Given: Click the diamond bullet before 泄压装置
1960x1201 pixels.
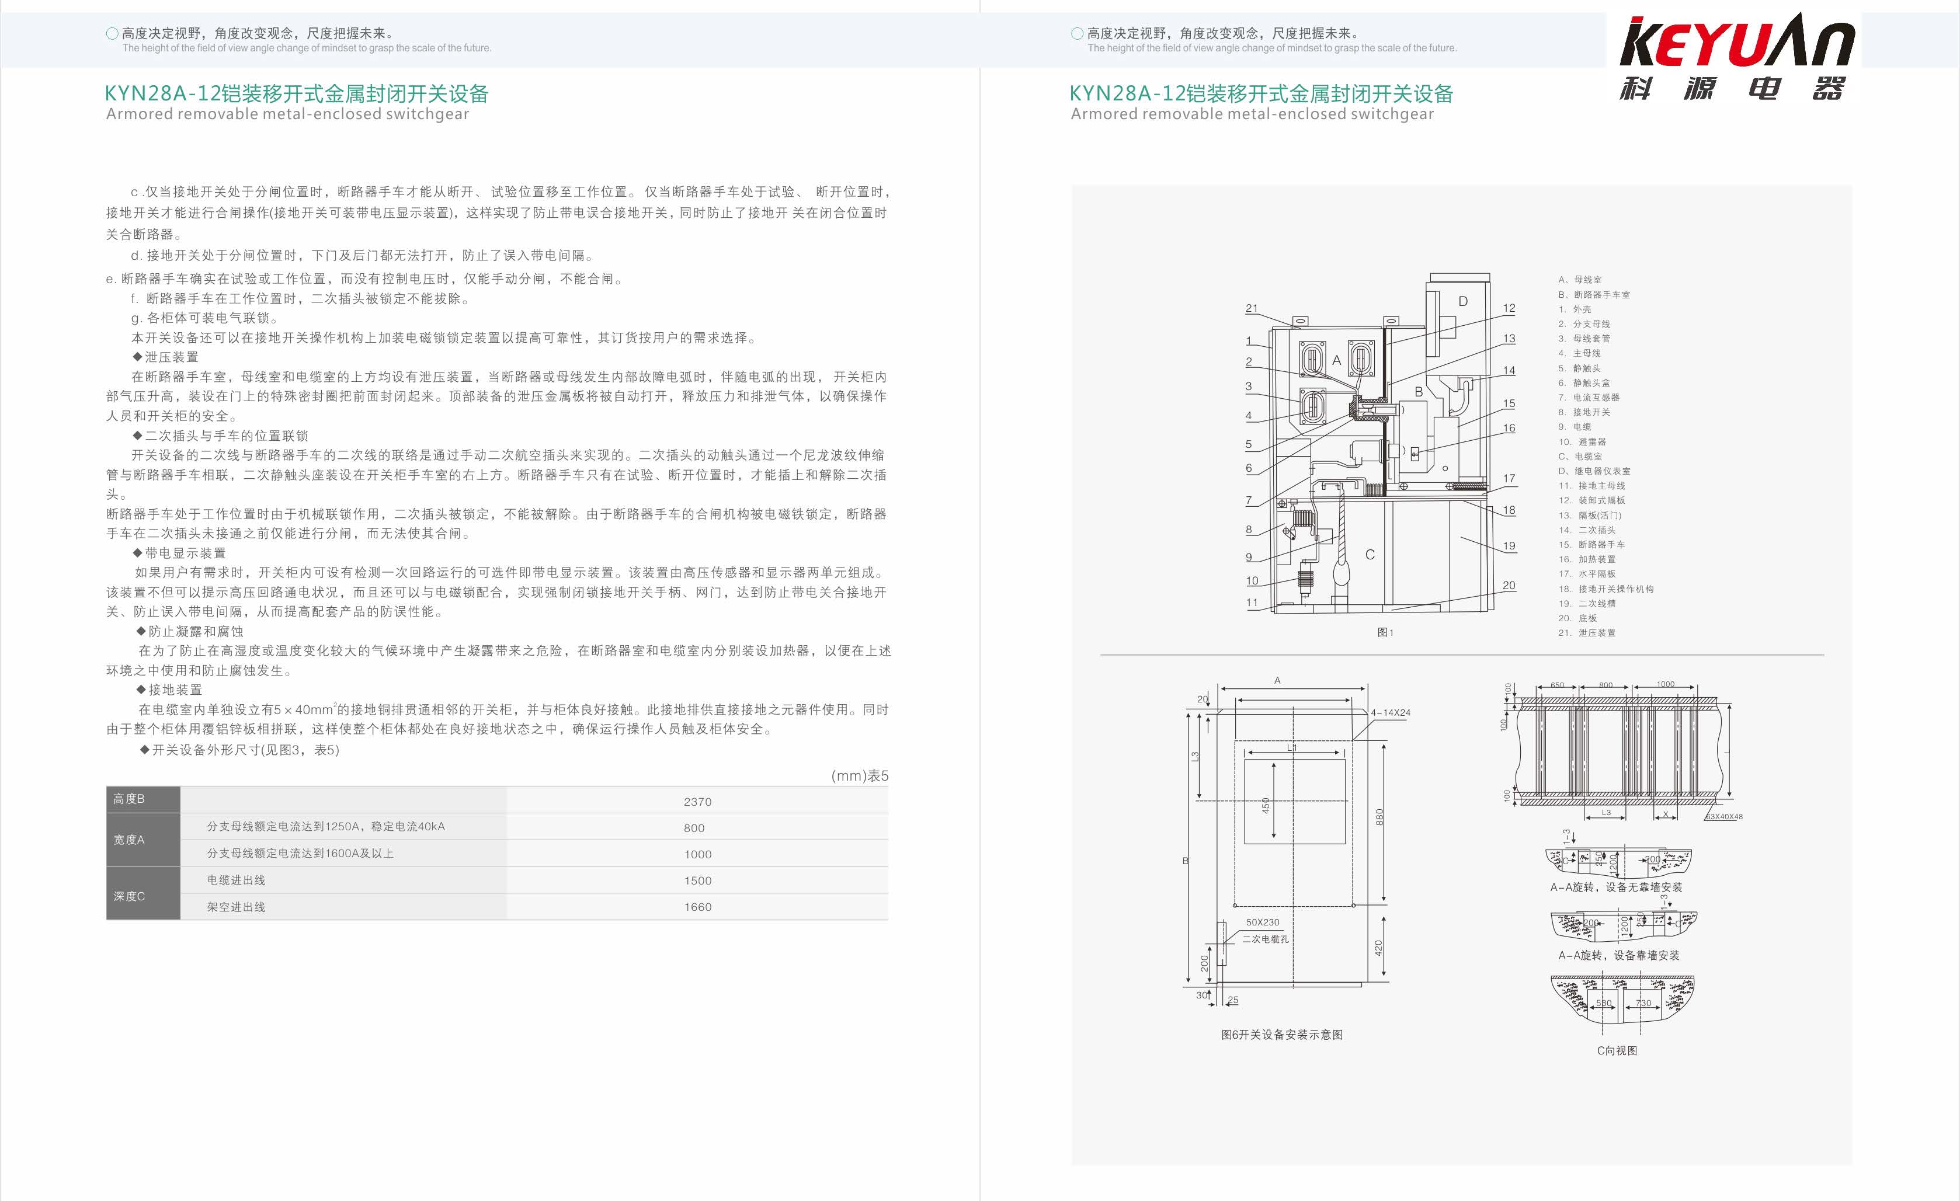Looking at the screenshot, I should coord(138,357).
